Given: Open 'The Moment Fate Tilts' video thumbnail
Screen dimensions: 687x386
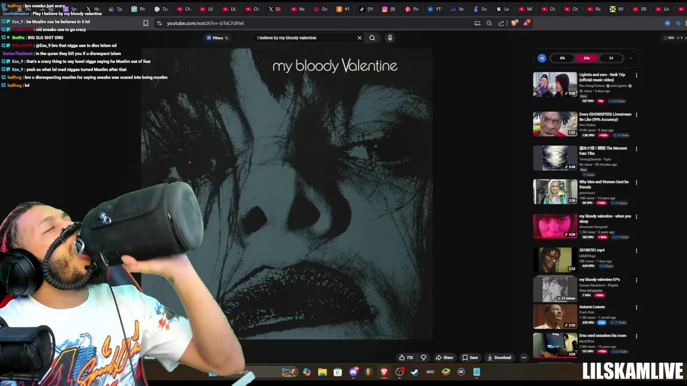Looking at the screenshot, I should (x=554, y=158).
